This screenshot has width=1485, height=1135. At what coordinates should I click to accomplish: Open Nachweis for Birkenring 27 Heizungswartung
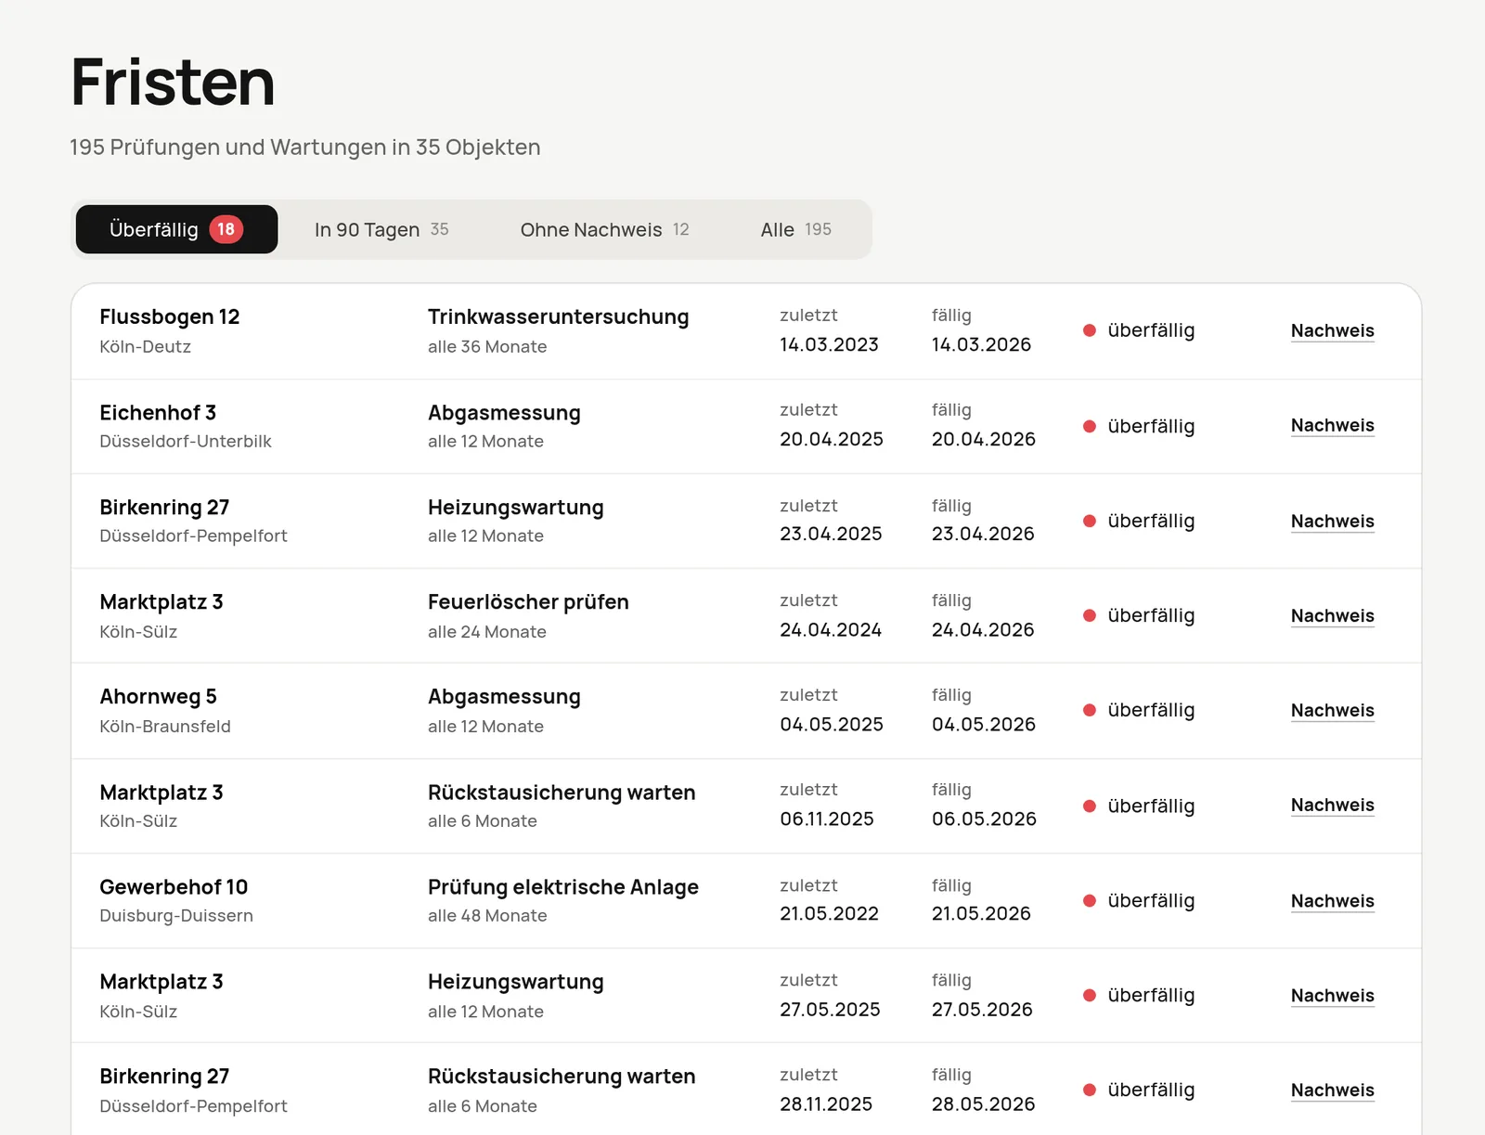(1332, 521)
